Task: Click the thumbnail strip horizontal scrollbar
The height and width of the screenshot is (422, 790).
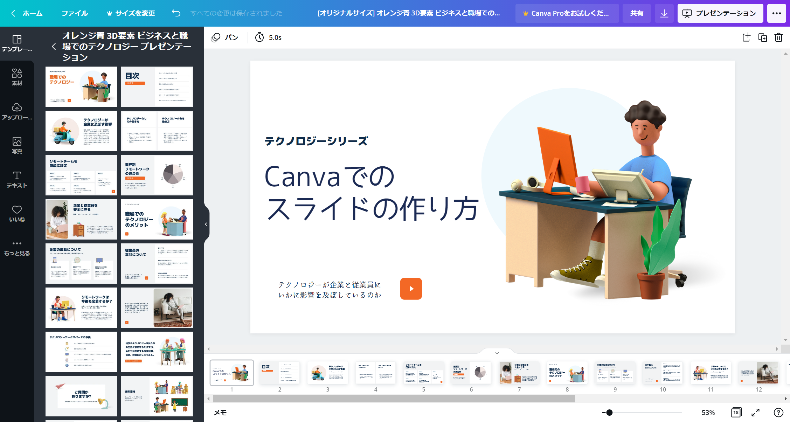Action: tap(394, 399)
